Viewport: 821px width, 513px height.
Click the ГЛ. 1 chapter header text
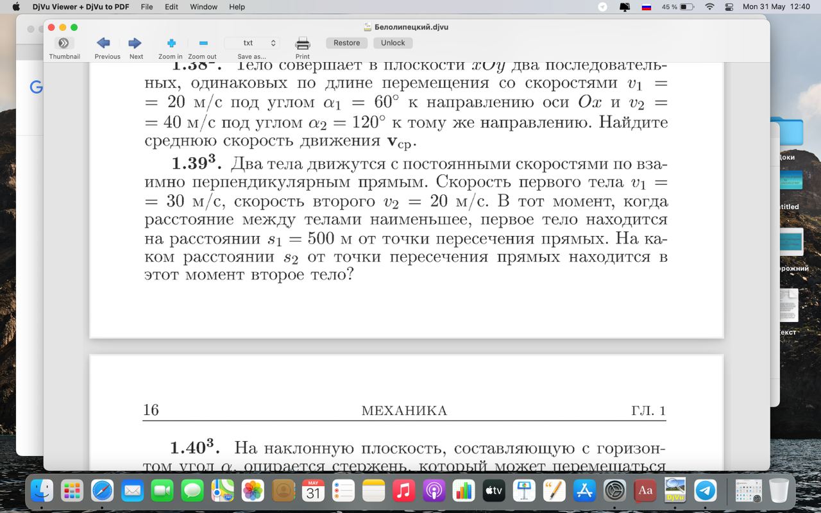pos(648,411)
